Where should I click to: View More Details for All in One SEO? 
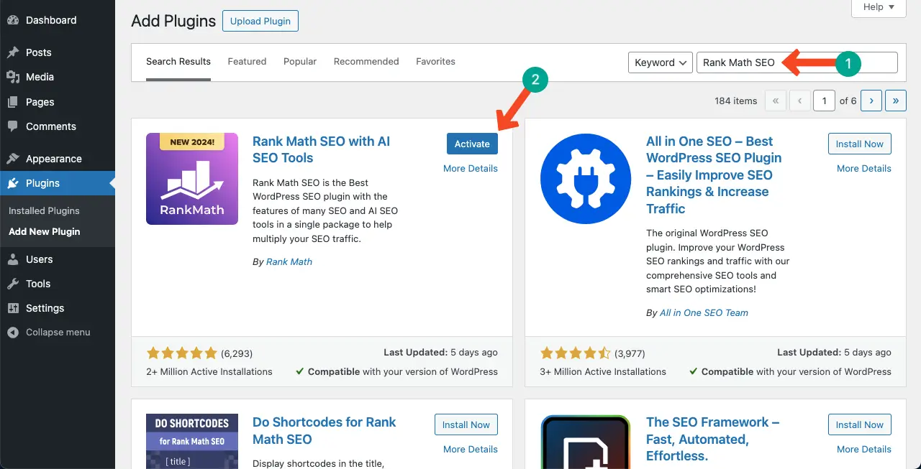click(x=864, y=168)
